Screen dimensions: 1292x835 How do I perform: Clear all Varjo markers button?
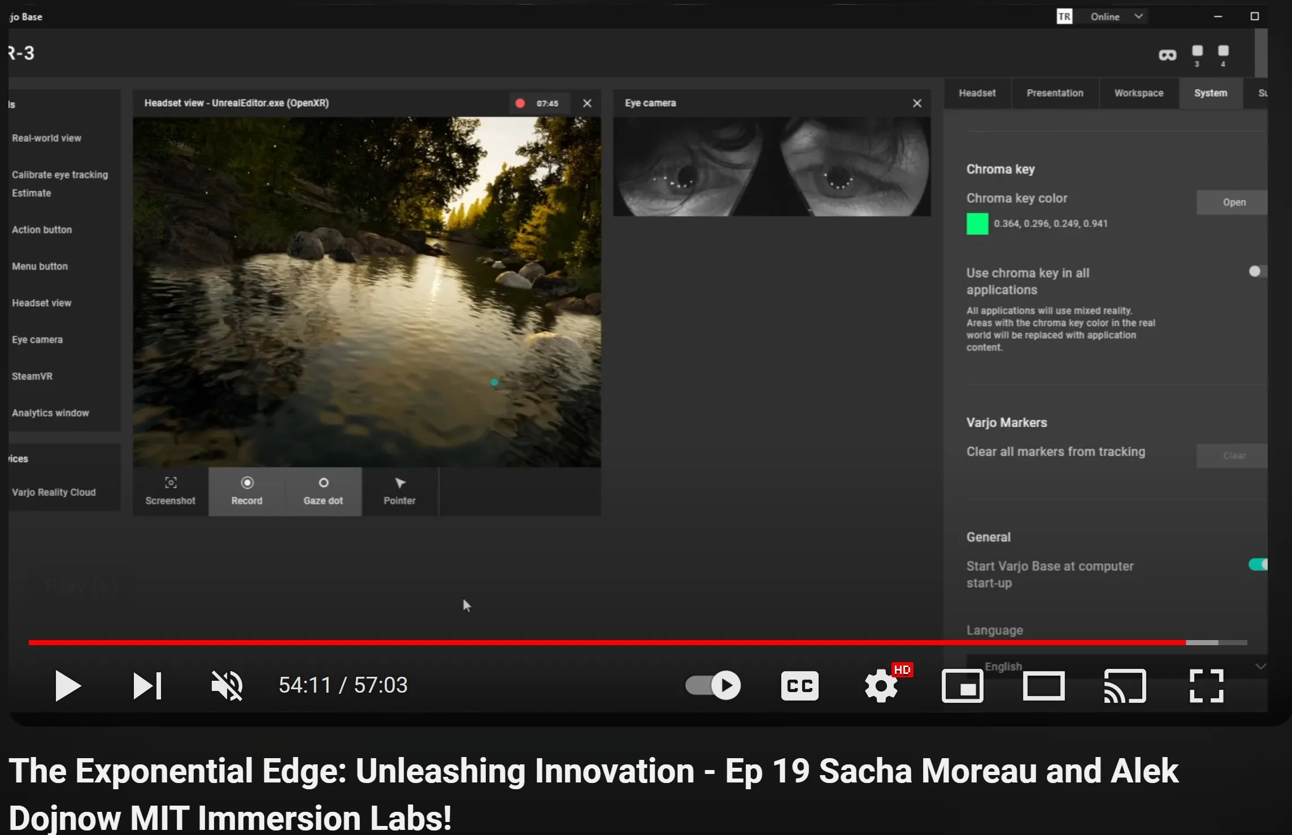tap(1232, 456)
